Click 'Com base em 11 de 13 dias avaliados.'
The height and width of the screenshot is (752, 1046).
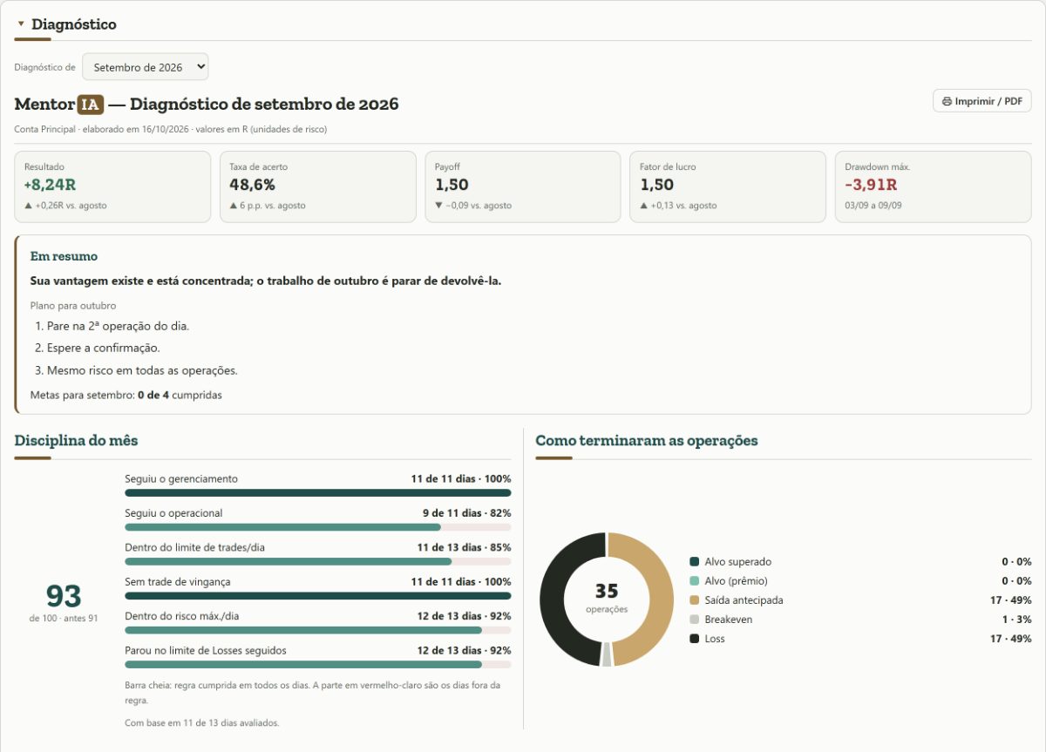(x=202, y=723)
